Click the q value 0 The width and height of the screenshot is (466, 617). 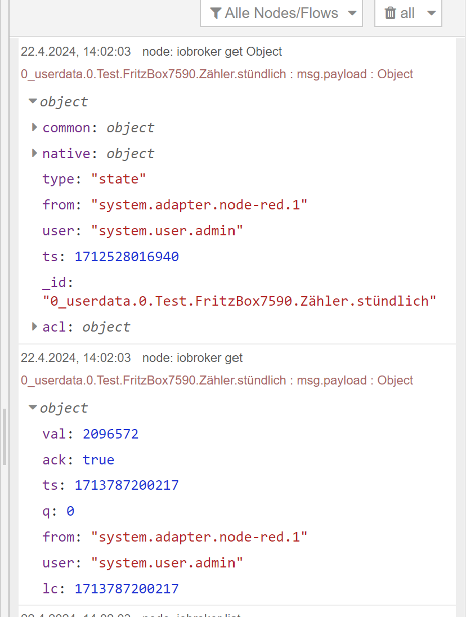pos(70,511)
